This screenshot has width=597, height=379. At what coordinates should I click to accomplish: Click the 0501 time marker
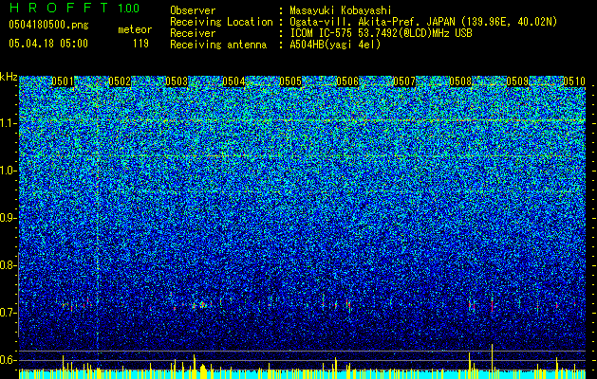tap(63, 81)
